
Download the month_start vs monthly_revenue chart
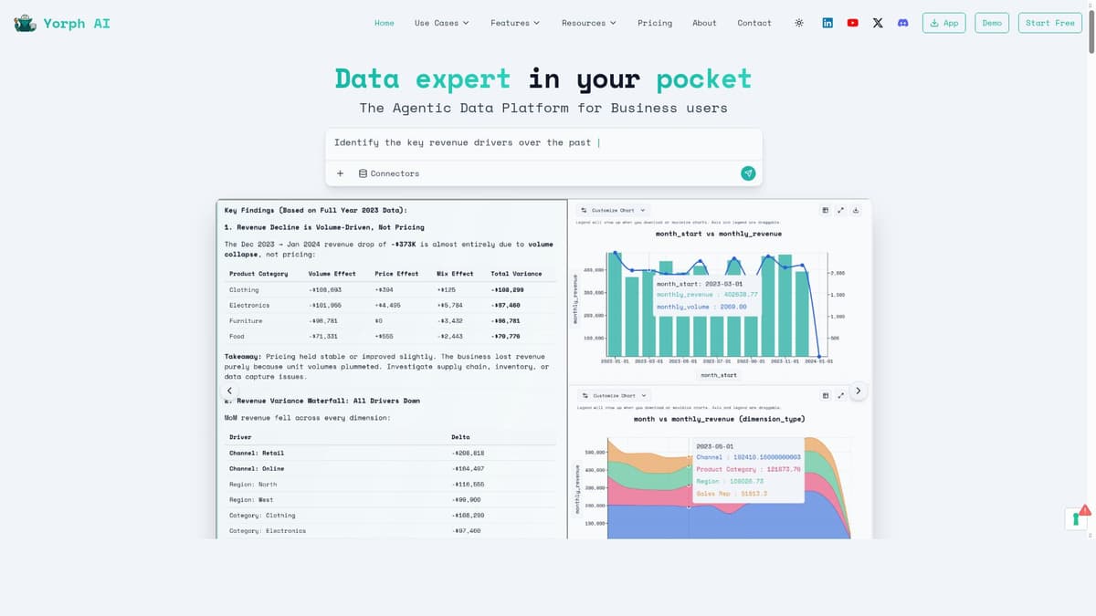(856, 210)
